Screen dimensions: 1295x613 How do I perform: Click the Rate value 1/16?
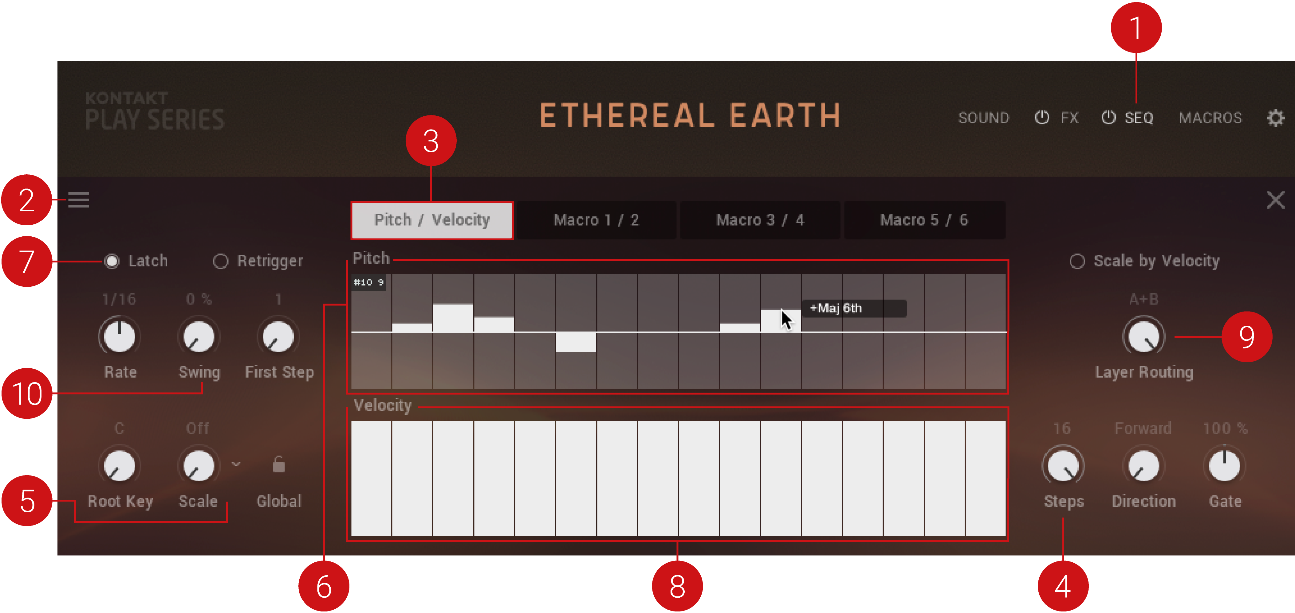click(119, 299)
